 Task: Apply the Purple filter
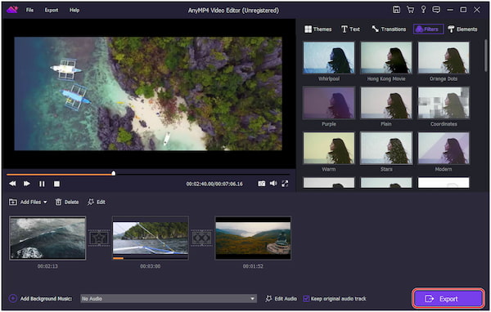click(329, 103)
